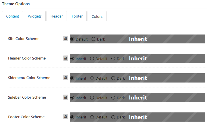This screenshot has height=136, width=207.
Task: Choose Dark for Header Color Scheme
Action: point(113,59)
